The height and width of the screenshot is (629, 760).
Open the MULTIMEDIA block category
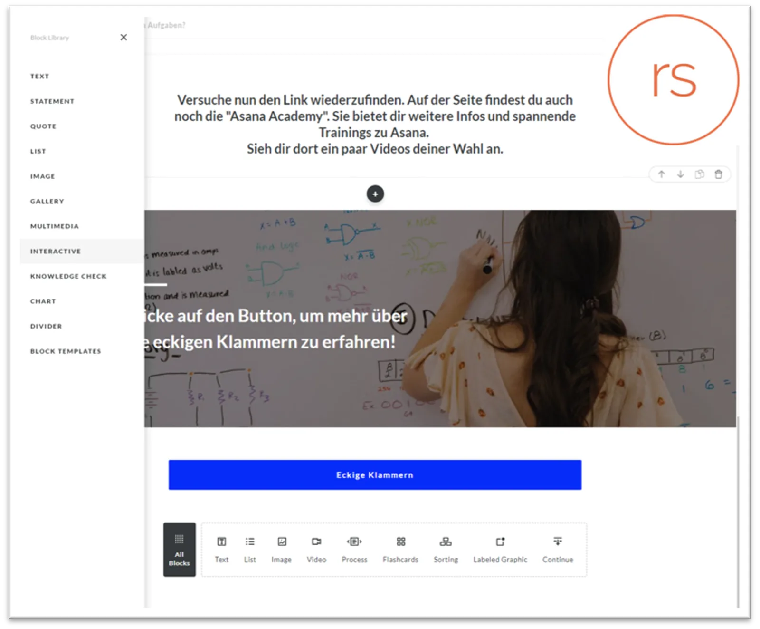pyautogui.click(x=55, y=226)
